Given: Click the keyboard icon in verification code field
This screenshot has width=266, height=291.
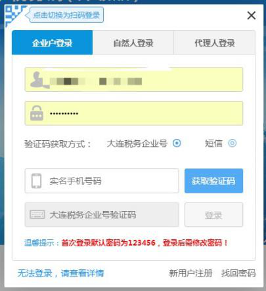Looking at the screenshot, I should click(x=37, y=214).
